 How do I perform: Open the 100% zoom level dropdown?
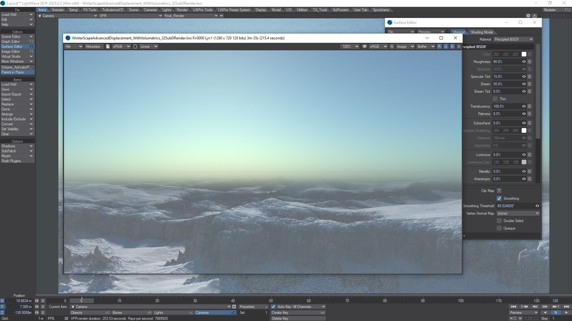(350, 47)
